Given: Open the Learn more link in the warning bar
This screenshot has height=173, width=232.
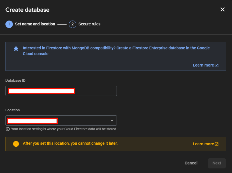Looking at the screenshot, I should [x=203, y=144].
